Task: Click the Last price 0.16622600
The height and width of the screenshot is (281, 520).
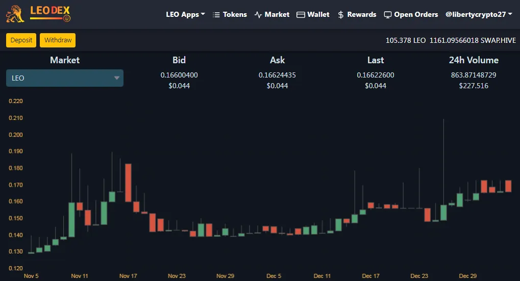Action: pos(376,75)
